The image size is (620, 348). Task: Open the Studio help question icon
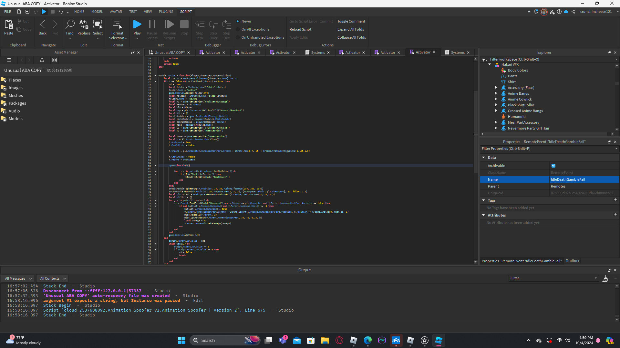(x=559, y=12)
